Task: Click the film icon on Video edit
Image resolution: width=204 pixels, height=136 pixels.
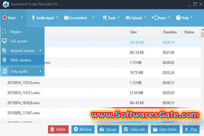Action: click(x=126, y=129)
